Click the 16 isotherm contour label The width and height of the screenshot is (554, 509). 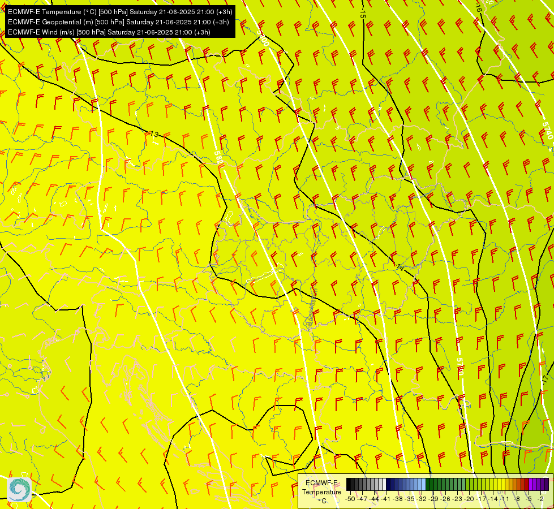click(x=478, y=8)
